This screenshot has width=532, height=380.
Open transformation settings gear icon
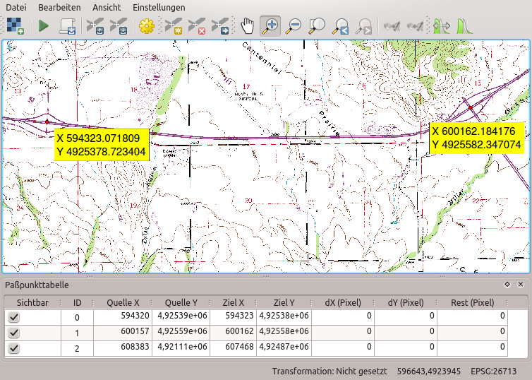click(147, 27)
